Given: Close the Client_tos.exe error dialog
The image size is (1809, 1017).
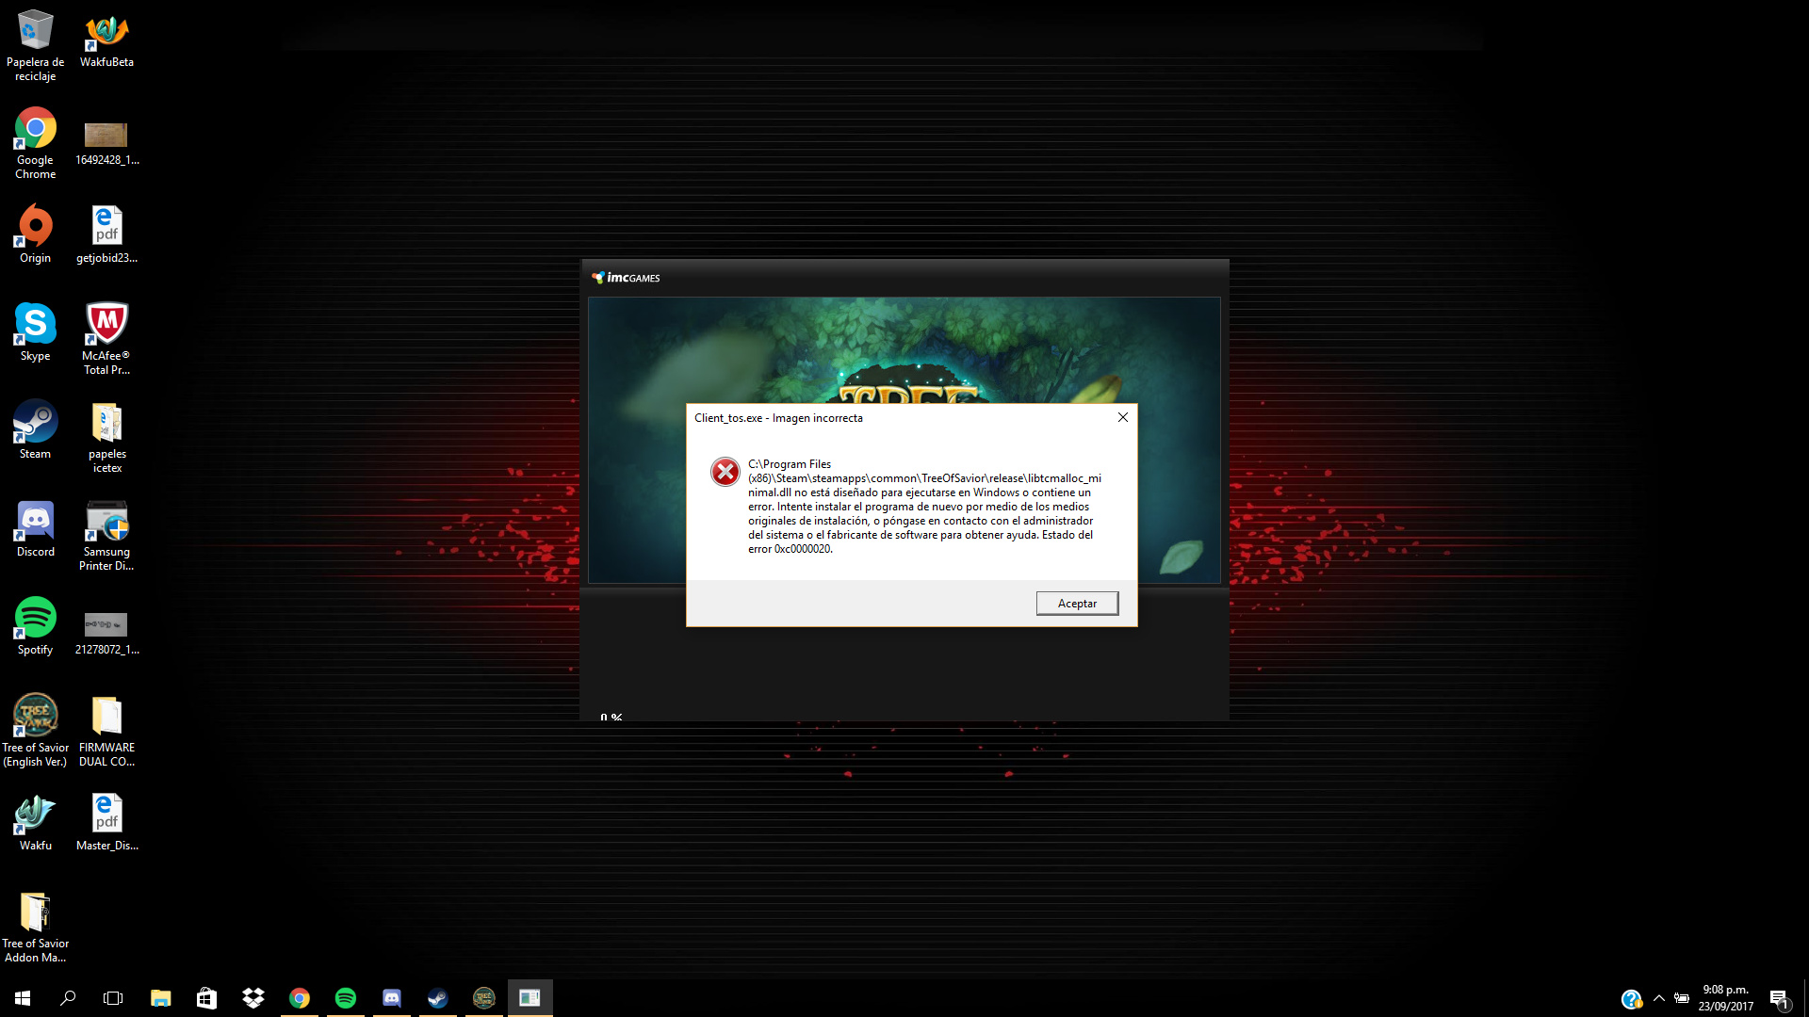Looking at the screenshot, I should (x=1122, y=417).
